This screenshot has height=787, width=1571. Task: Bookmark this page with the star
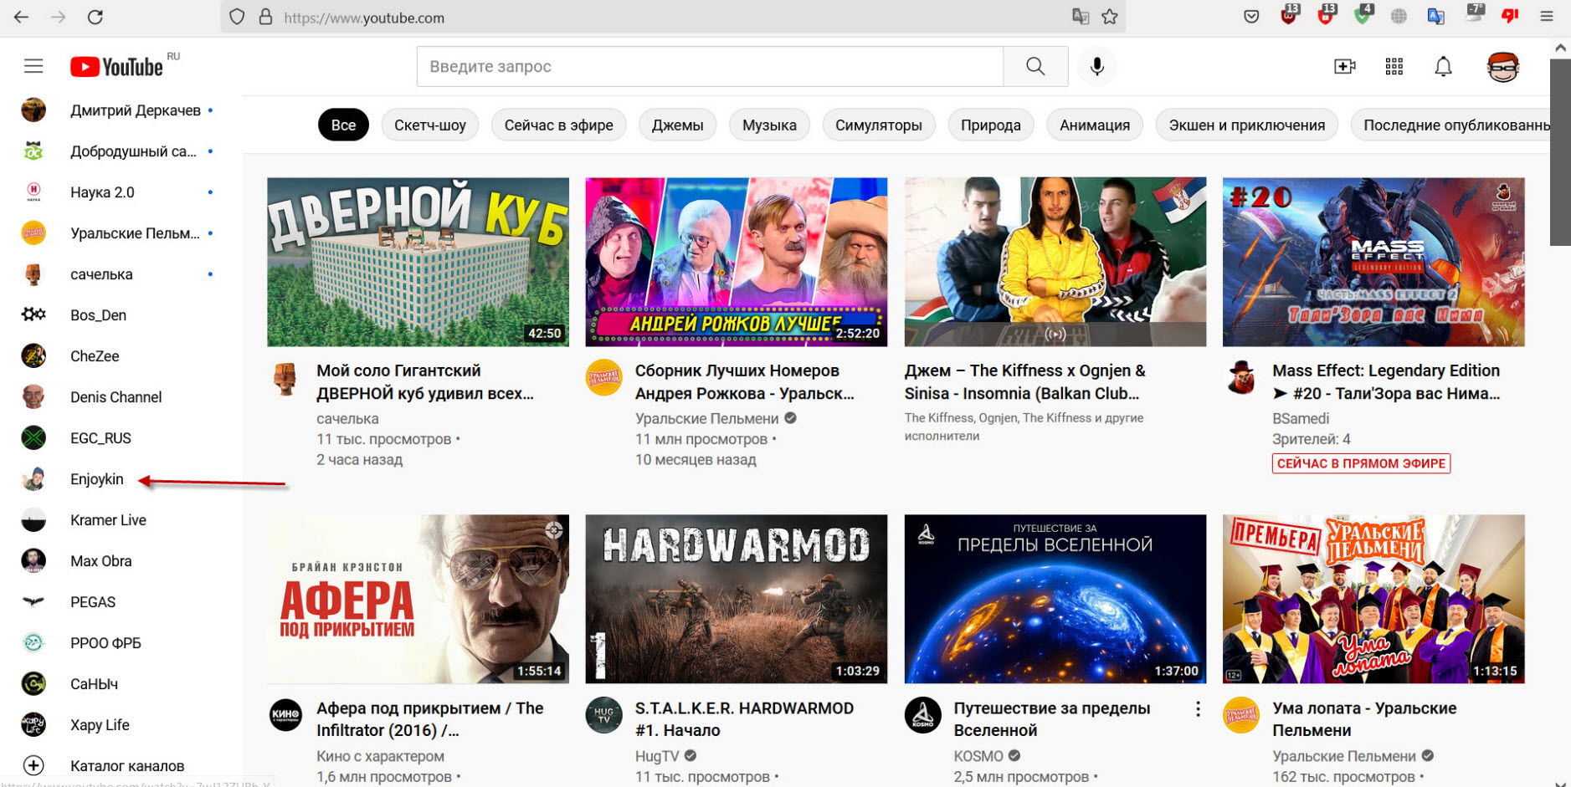coord(1110,17)
